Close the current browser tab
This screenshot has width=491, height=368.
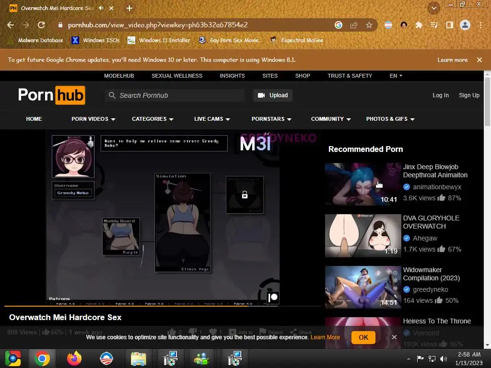(111, 8)
